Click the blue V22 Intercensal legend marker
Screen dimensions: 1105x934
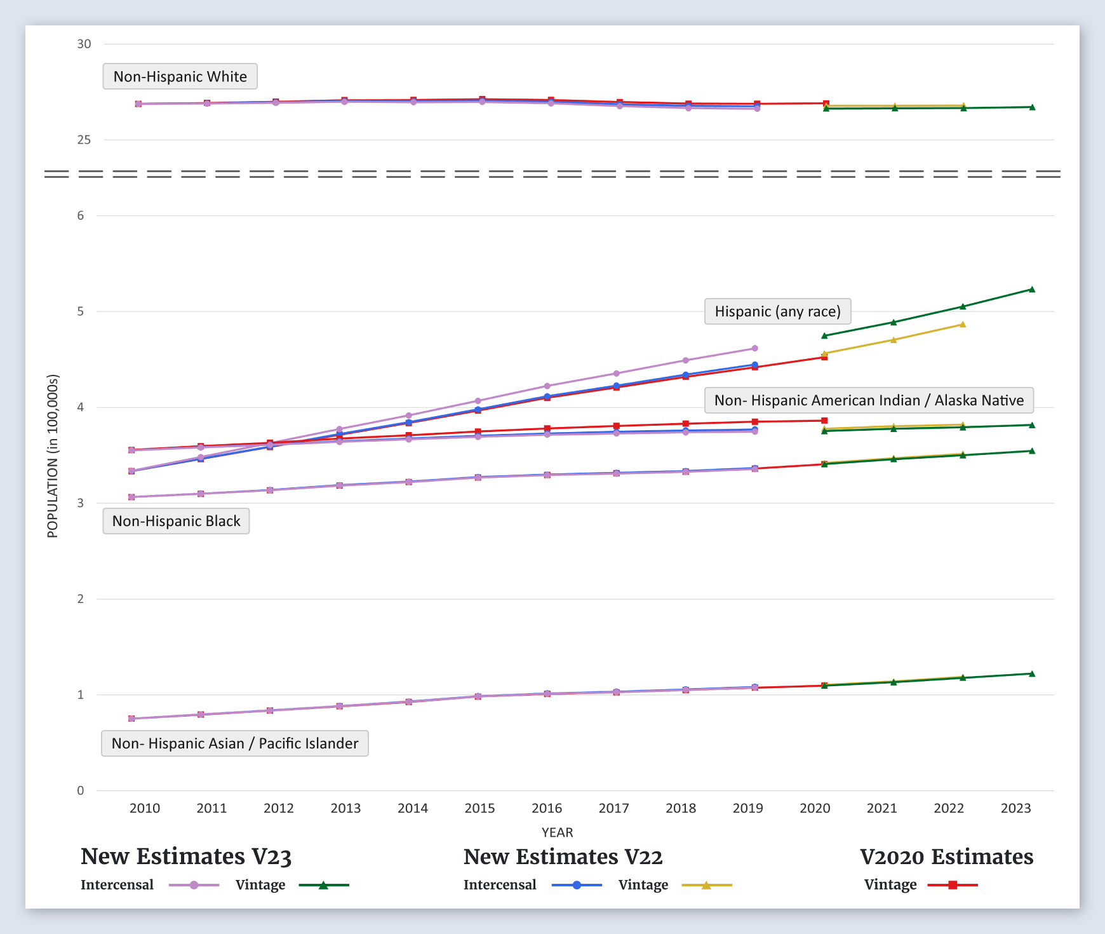coord(577,885)
